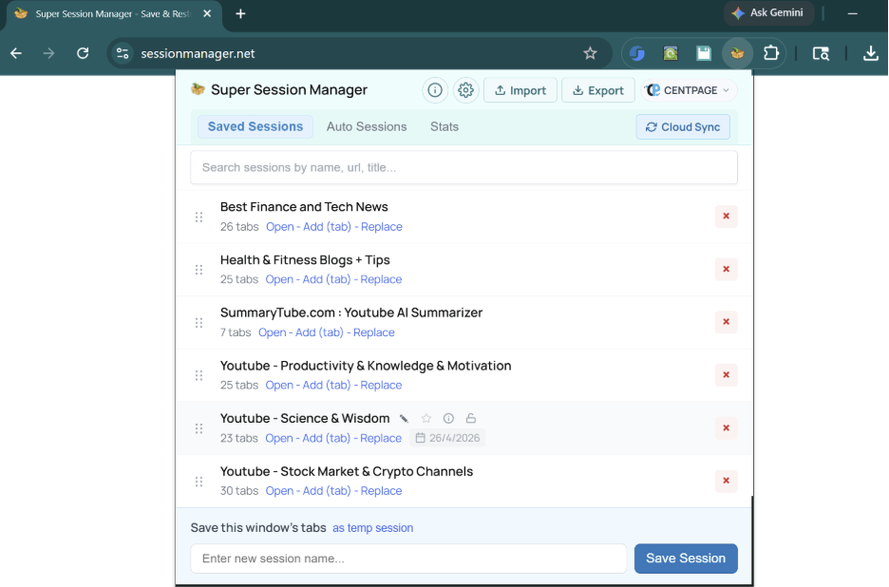
Task: Click the Export button
Action: 597,90
